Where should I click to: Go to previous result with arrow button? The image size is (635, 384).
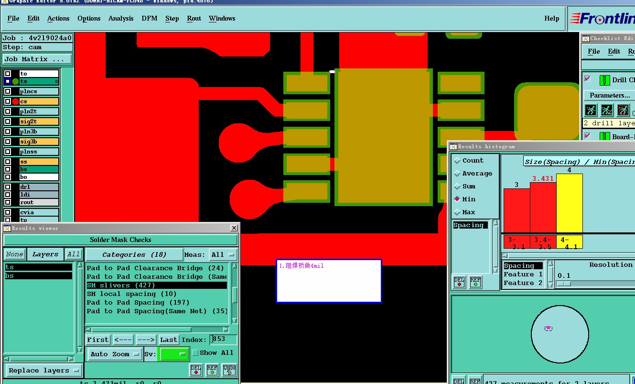[123, 340]
